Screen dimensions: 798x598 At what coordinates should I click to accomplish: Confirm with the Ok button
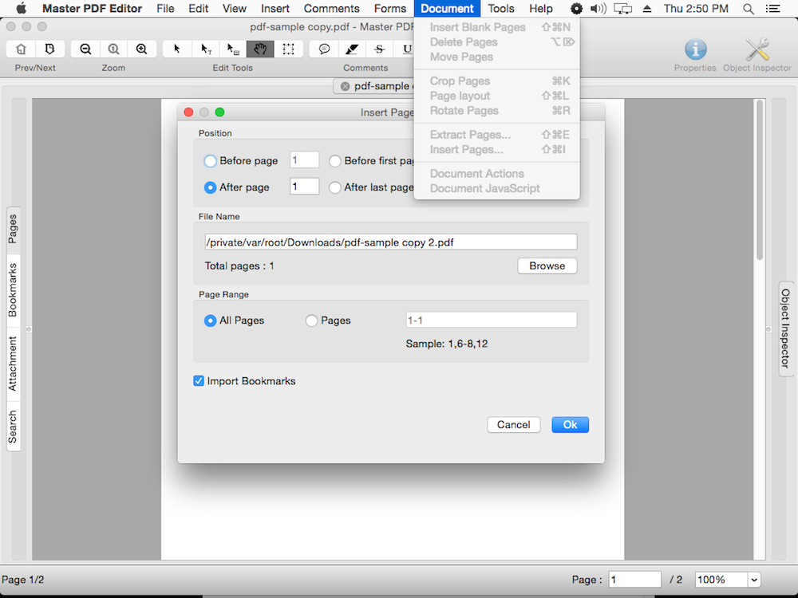coord(570,425)
